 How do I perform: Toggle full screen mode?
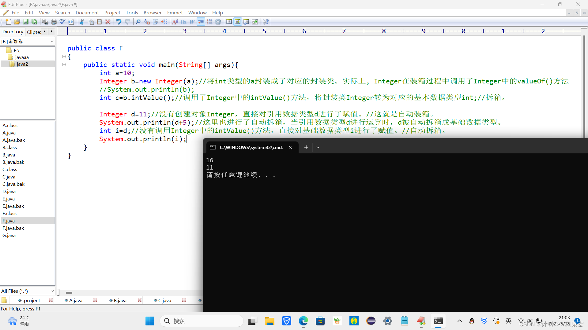click(x=255, y=21)
